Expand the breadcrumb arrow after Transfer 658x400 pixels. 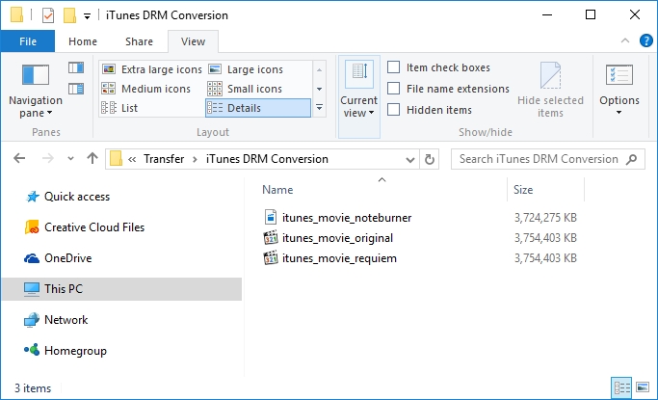196,159
